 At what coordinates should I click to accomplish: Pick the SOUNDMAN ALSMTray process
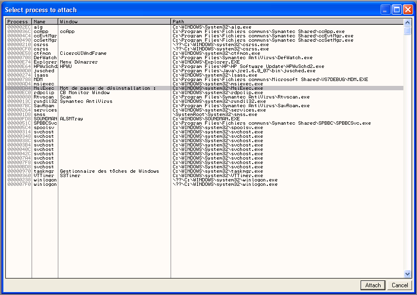coord(205,119)
